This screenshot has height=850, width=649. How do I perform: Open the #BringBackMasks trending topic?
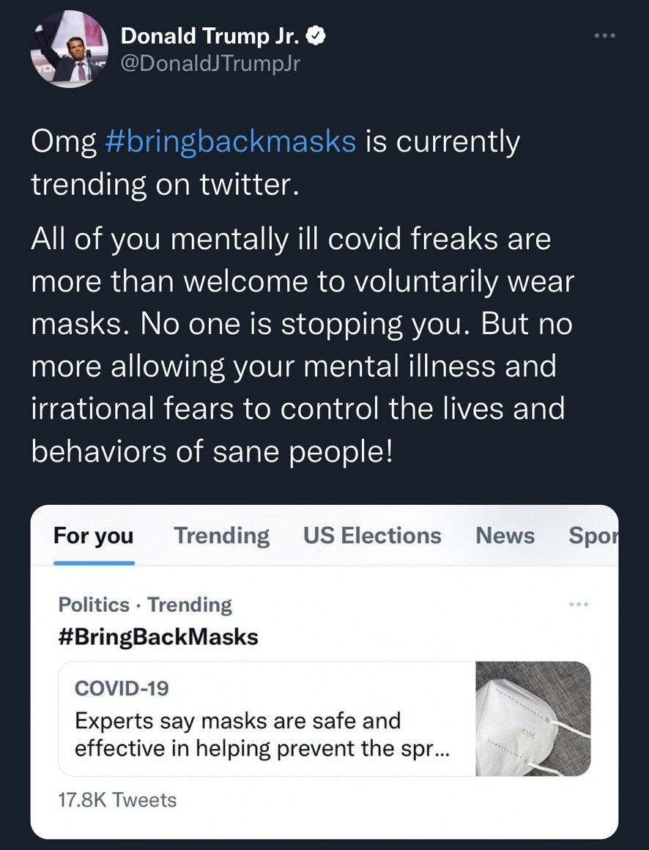coord(157,637)
